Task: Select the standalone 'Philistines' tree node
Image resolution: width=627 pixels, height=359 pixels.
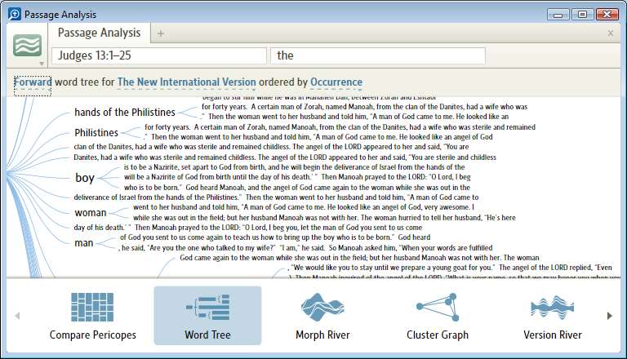Action: pyautogui.click(x=96, y=132)
